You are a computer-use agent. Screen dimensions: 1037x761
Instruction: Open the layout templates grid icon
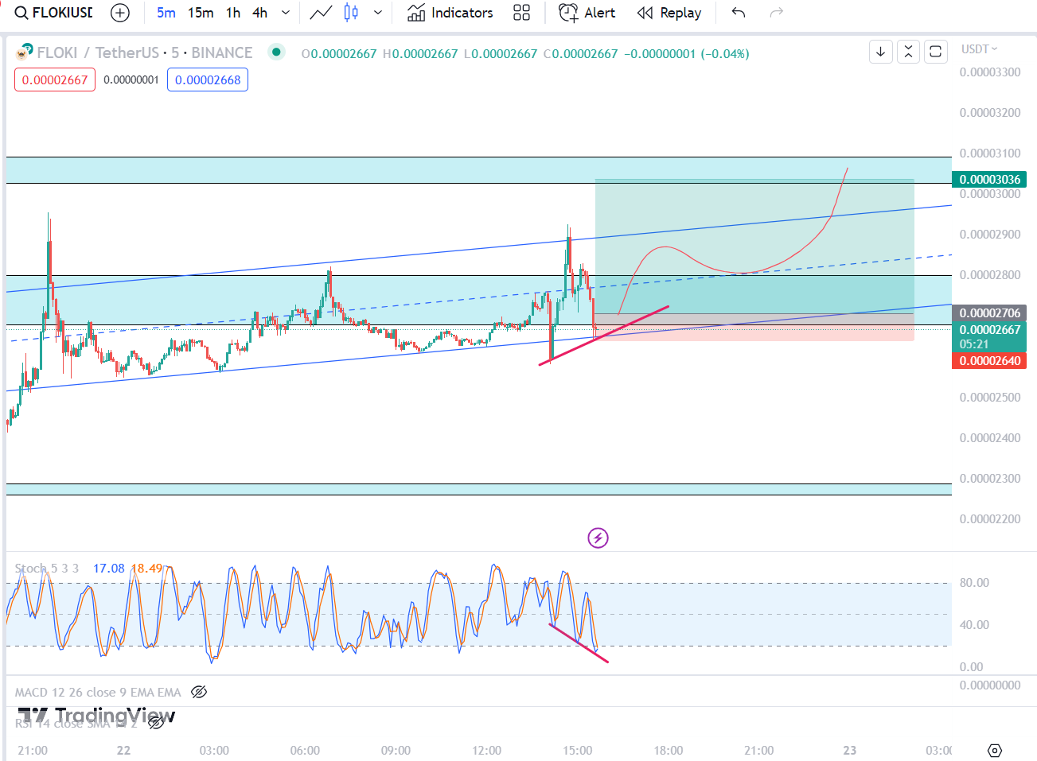tap(521, 13)
